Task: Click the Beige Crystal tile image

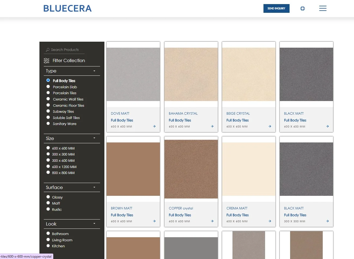Action: click(249, 74)
